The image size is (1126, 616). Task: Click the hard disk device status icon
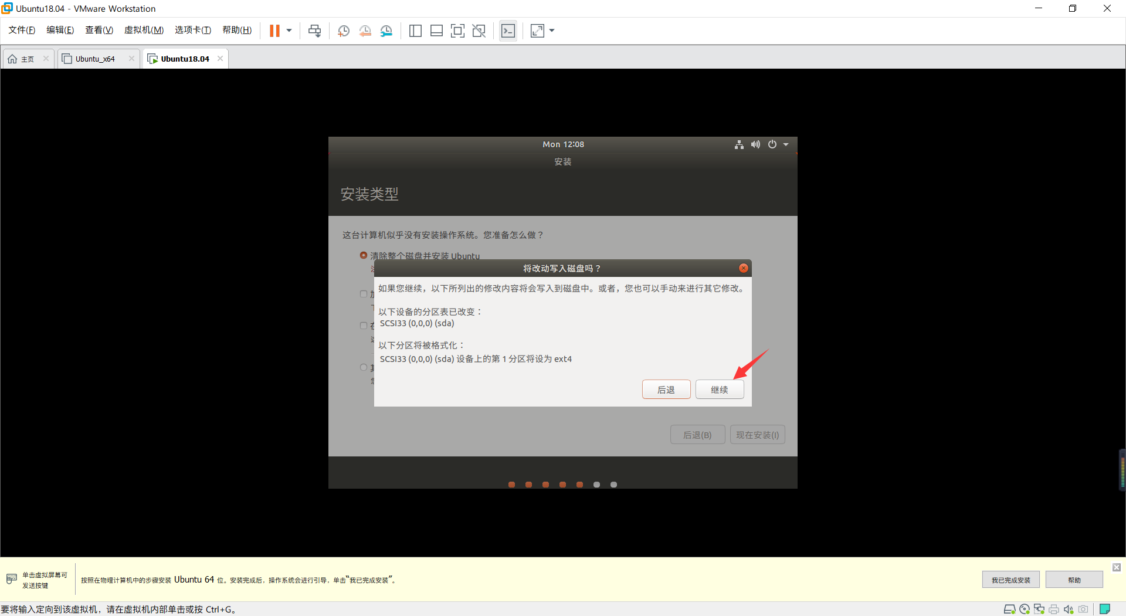[1009, 609]
